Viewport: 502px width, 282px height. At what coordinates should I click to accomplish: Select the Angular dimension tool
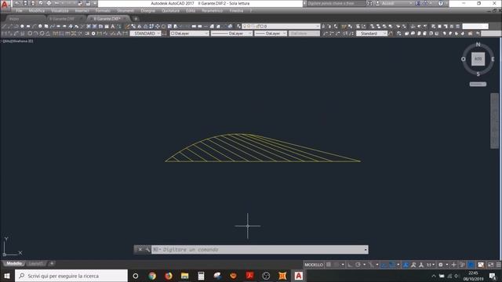coord(48,33)
